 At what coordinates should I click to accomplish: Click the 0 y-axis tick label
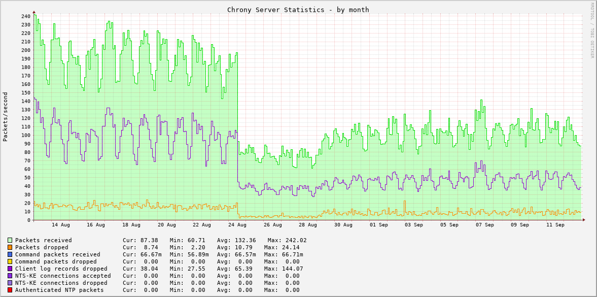29,220
